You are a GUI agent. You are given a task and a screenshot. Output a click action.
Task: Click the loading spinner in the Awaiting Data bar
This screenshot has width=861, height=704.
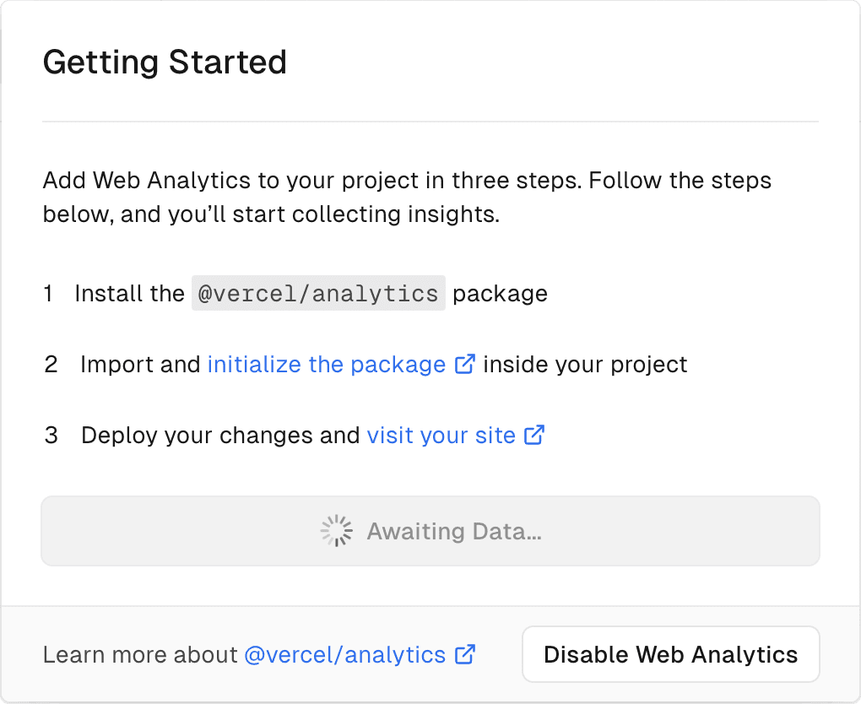[x=336, y=530]
